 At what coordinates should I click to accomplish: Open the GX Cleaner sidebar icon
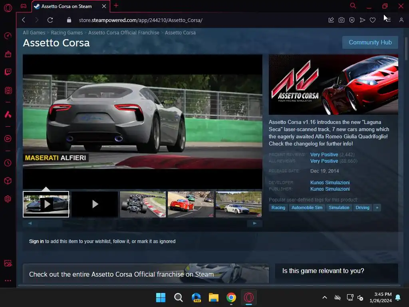click(8, 54)
